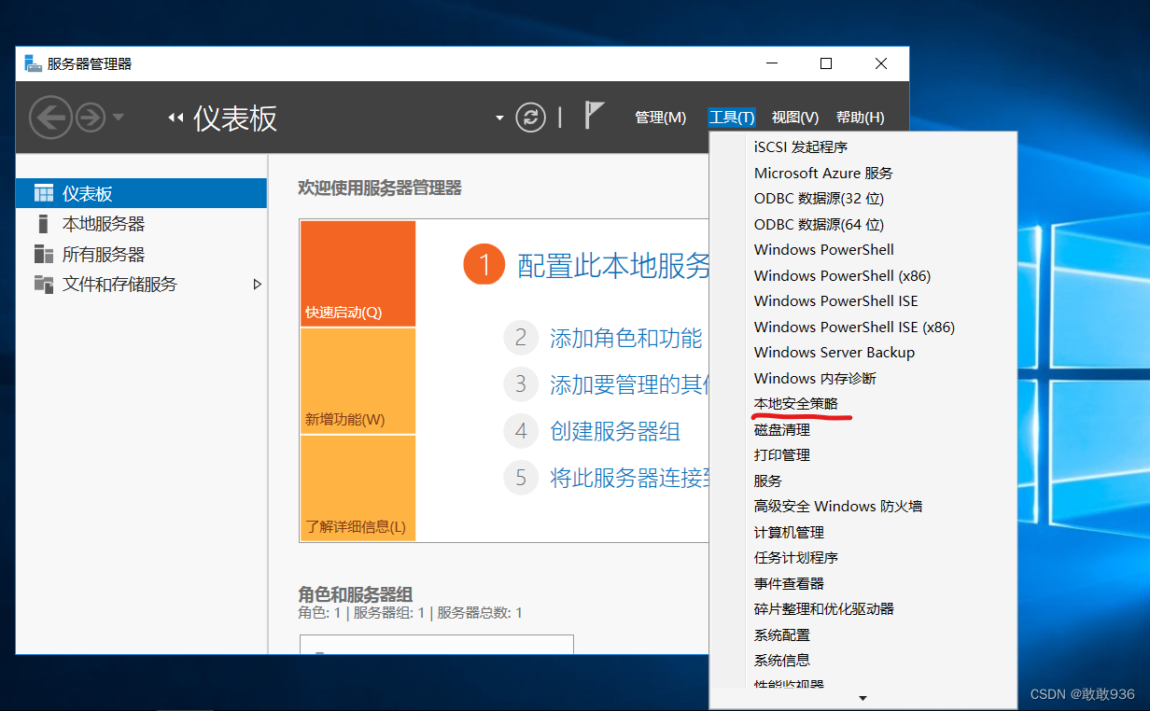Click 添加角色和功能 link

pyautogui.click(x=625, y=338)
